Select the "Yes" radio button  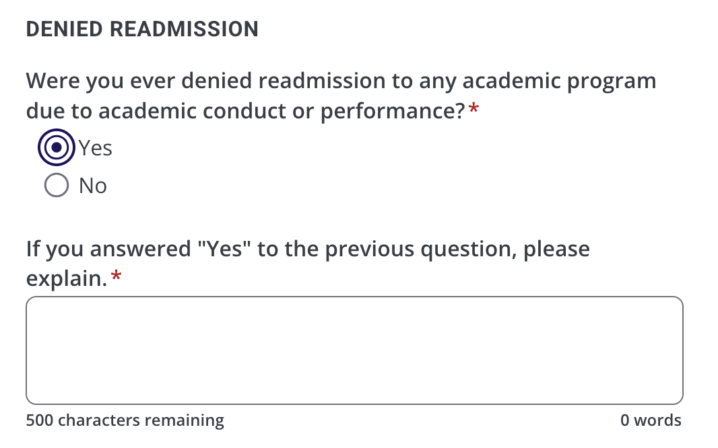(x=57, y=147)
